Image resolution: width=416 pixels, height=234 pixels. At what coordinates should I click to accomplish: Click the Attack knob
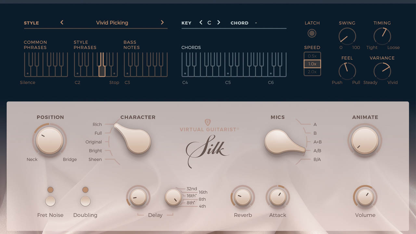coord(278,197)
